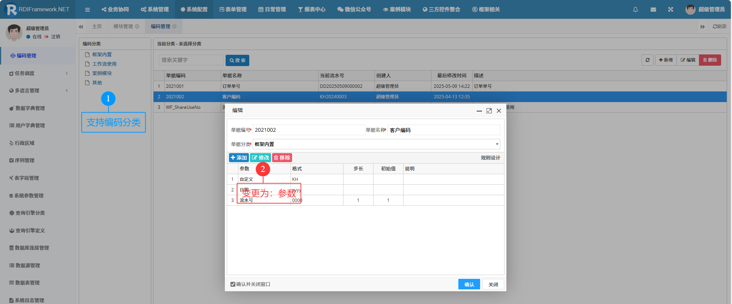The image size is (732, 304).
Task: Open the 框架相关 top menu
Action: point(486,9)
